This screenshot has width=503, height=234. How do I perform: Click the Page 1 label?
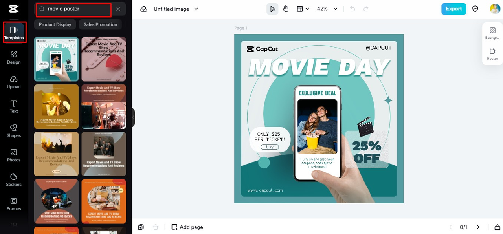click(x=240, y=28)
